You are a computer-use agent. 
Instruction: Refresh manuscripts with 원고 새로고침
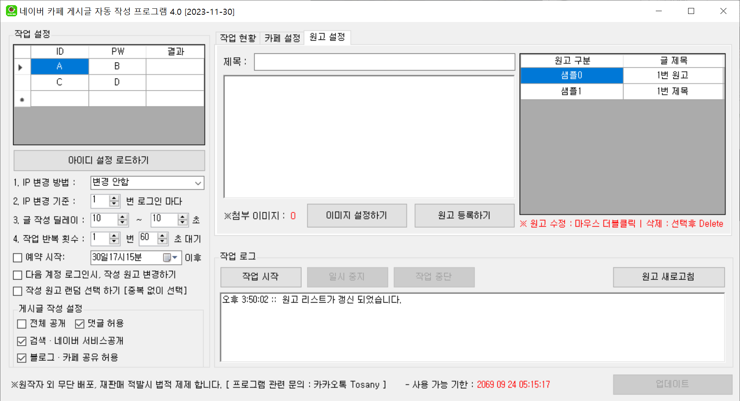669,277
